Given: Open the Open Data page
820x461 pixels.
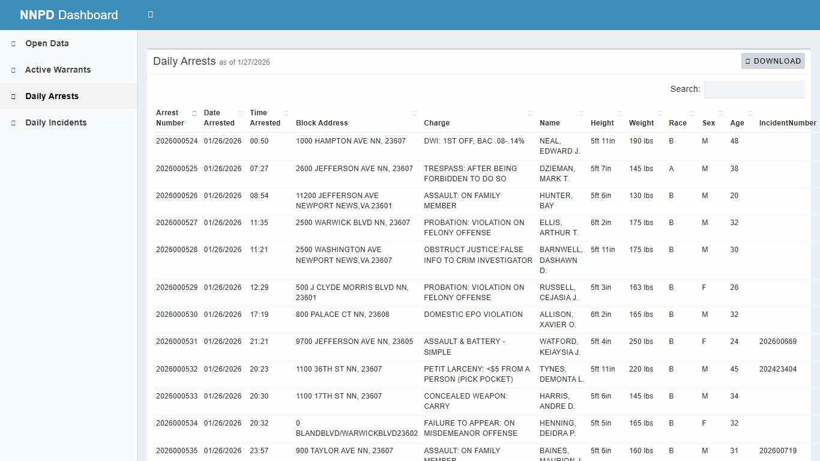Looking at the screenshot, I should click(x=46, y=43).
